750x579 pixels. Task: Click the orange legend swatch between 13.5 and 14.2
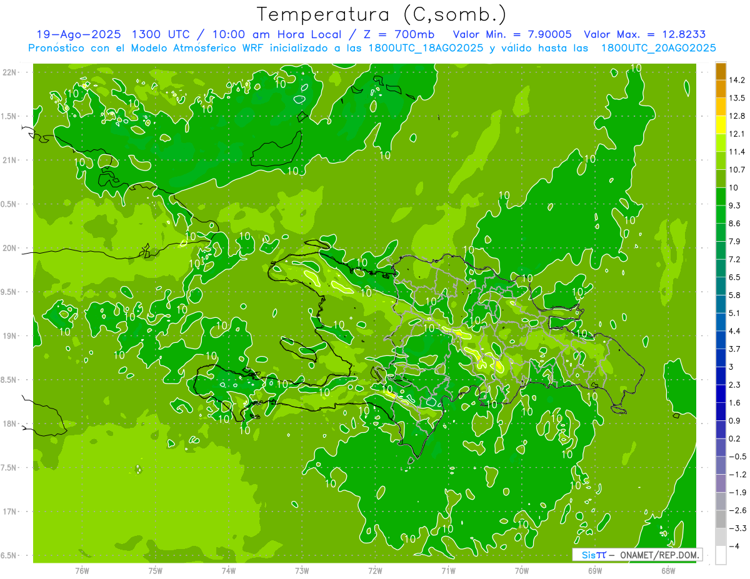(721, 89)
